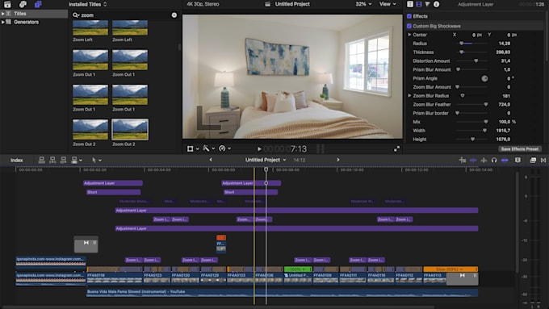549x309 pixels.
Task: Show the Generator inspector tab icon
Action: 410,4
